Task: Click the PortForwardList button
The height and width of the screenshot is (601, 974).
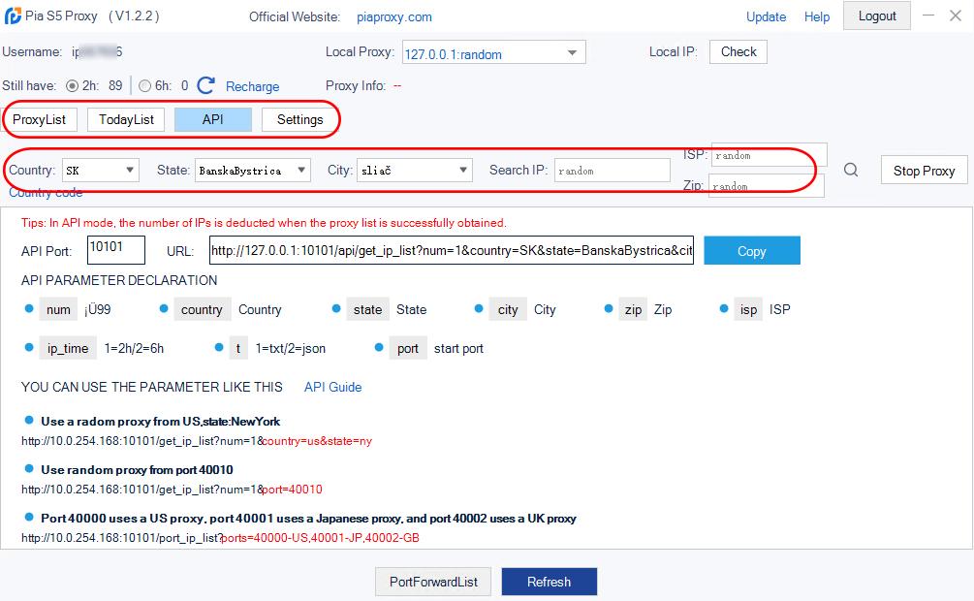Action: pos(433,582)
